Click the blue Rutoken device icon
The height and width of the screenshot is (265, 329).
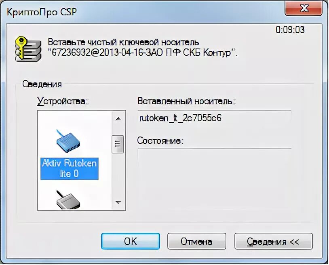tap(68, 141)
